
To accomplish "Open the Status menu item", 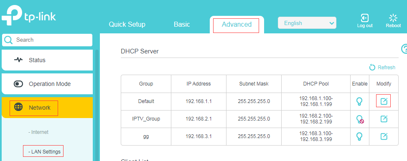I will (x=47, y=60).
